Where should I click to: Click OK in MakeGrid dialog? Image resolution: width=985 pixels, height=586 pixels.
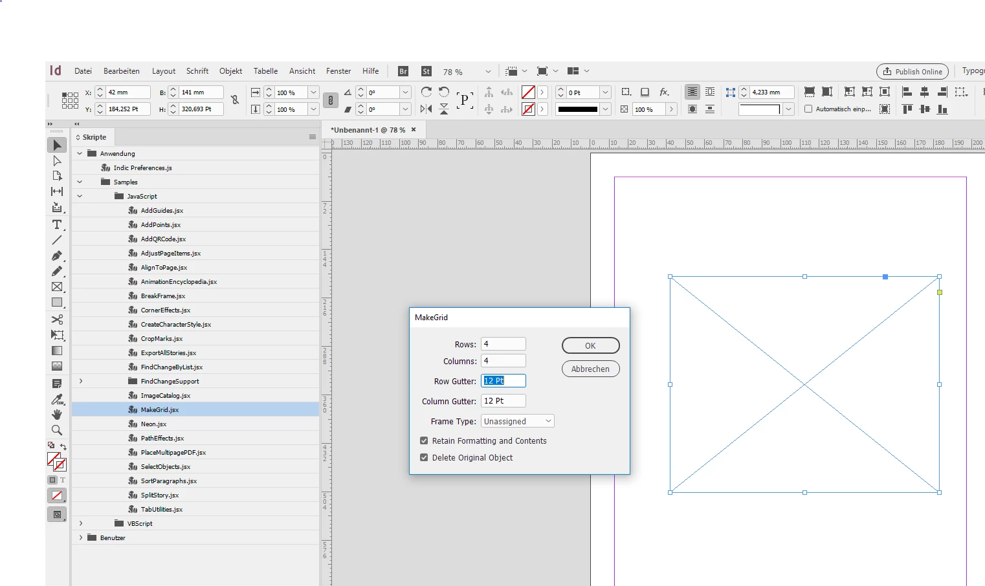590,345
